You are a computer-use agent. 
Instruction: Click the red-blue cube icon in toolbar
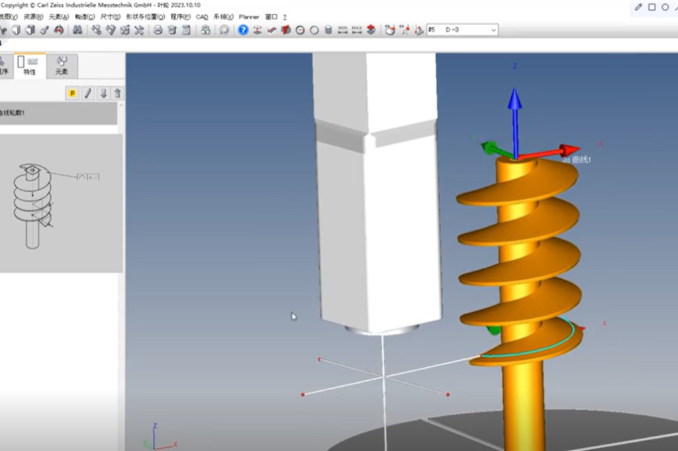(x=286, y=30)
